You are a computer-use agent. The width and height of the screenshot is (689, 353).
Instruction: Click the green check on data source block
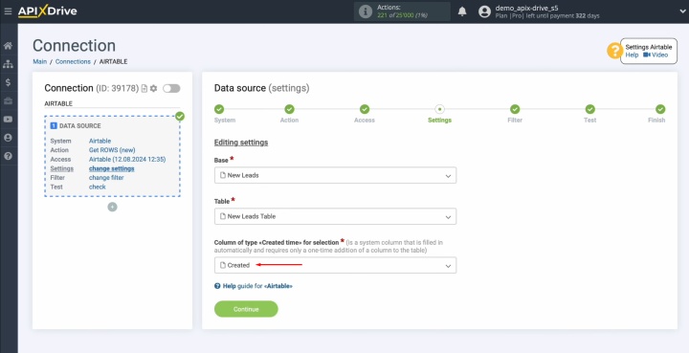180,117
